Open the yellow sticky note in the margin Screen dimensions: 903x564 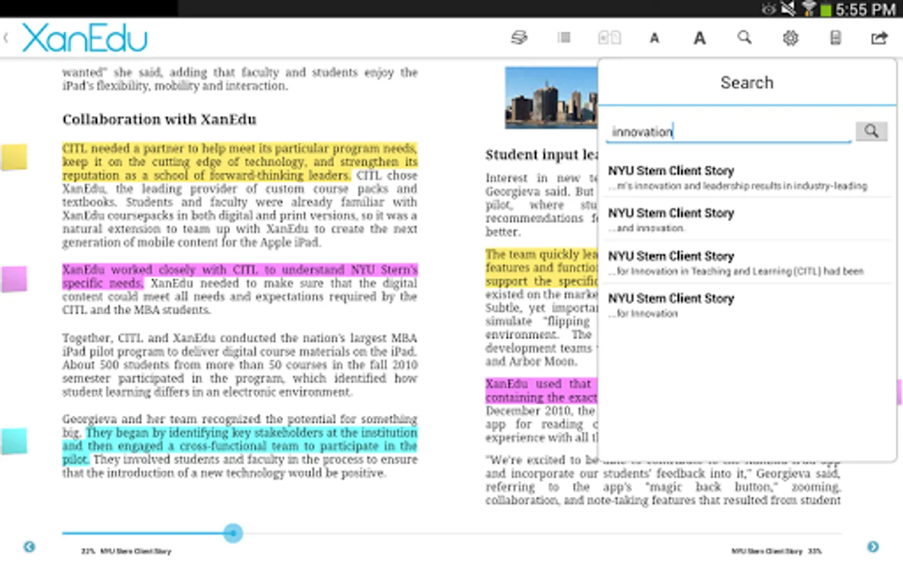(14, 157)
